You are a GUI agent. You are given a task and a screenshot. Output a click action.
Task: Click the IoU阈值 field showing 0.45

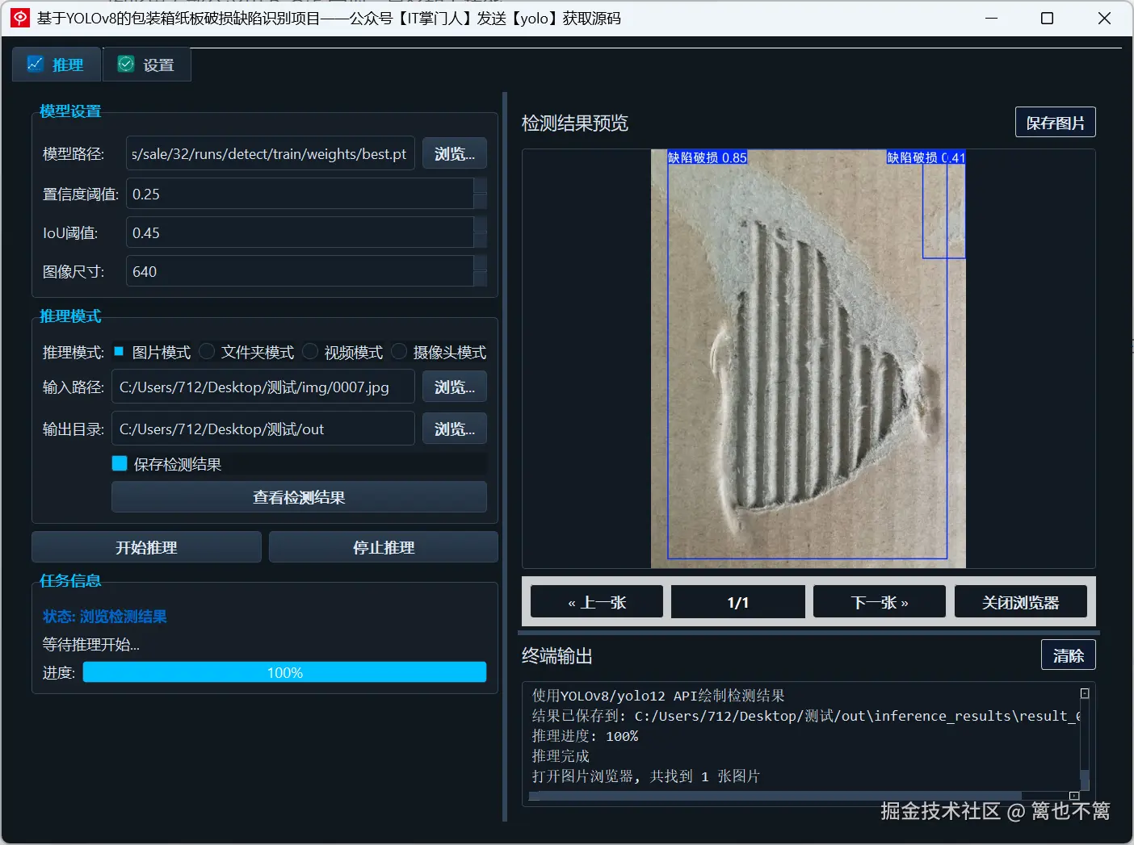tap(300, 232)
